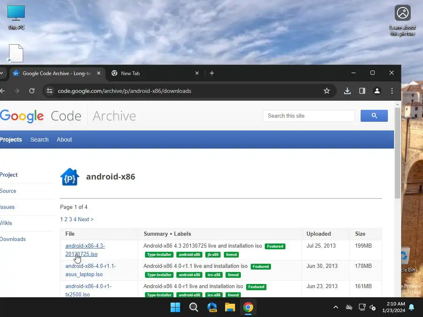
Task: Click Learn about this picture icon
Action: coord(402,21)
